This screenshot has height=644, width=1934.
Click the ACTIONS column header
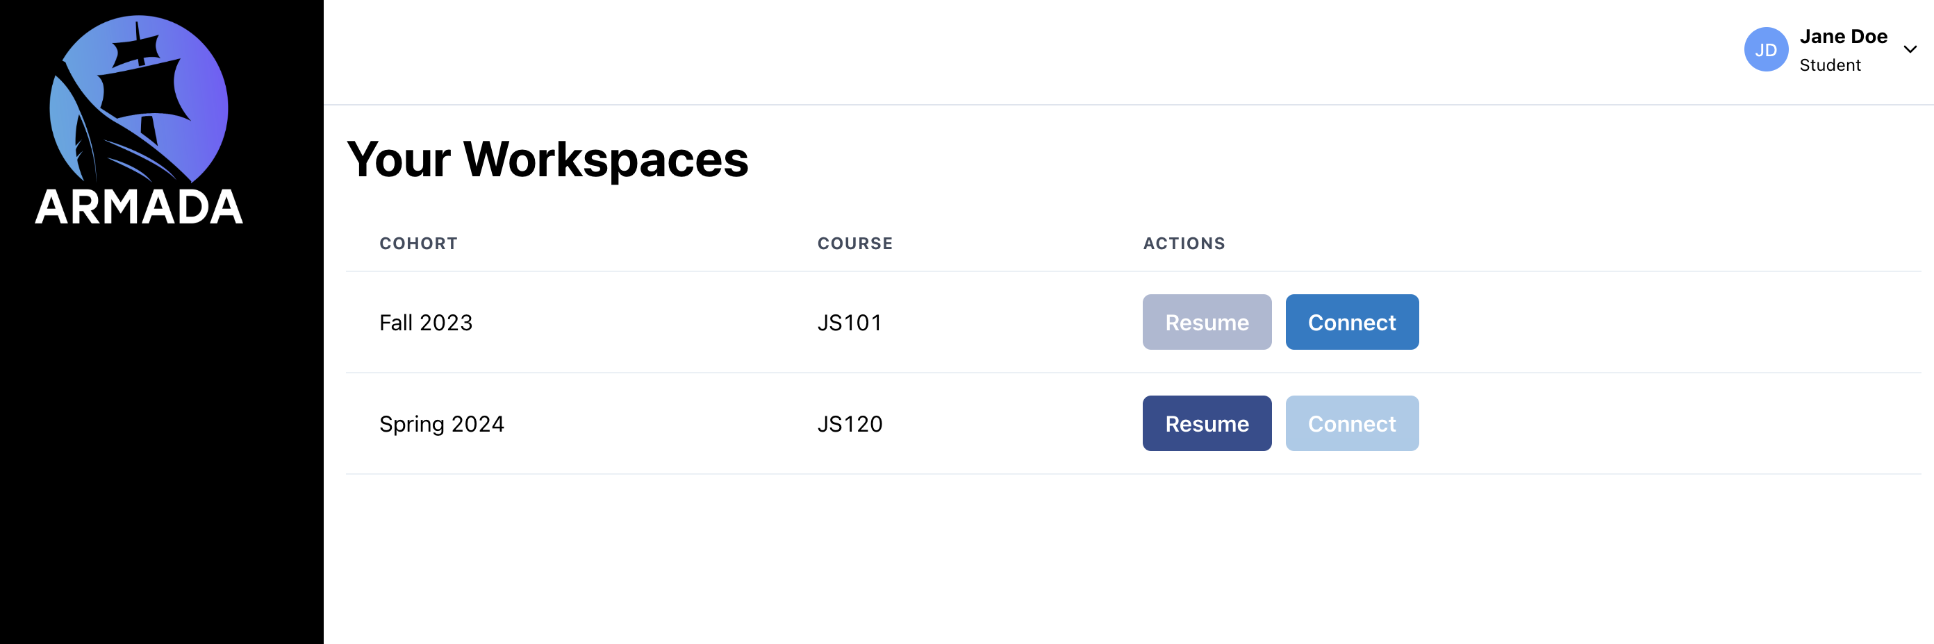pos(1183,243)
